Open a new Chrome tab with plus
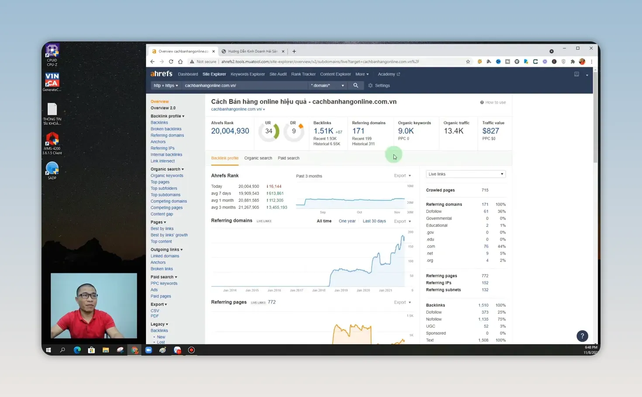This screenshot has width=642, height=397. click(294, 51)
